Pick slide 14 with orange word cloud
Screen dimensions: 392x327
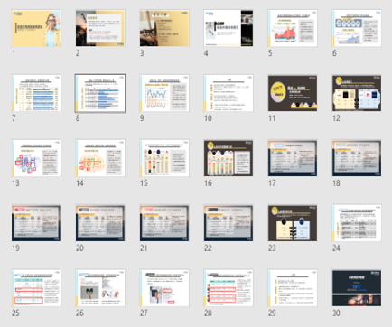(100, 158)
